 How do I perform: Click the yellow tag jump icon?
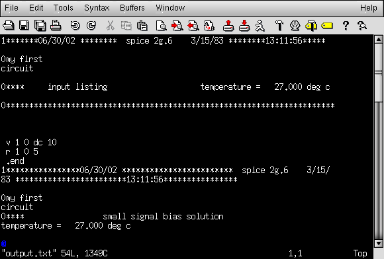327,25
